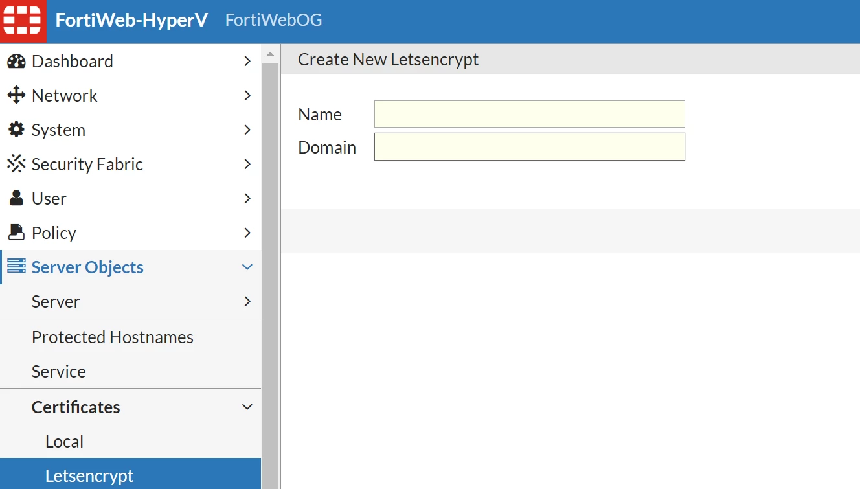This screenshot has height=489, width=860.
Task: Click the Create New Letsencrypt heading
Action: [x=388, y=60]
